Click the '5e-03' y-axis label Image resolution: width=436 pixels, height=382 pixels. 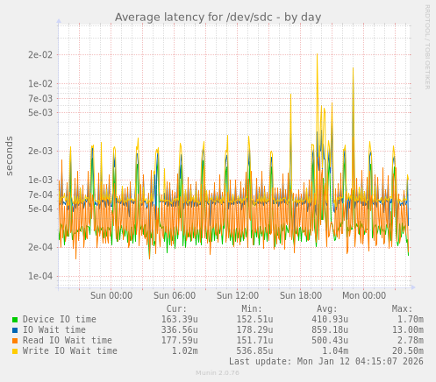pyautogui.click(x=40, y=112)
